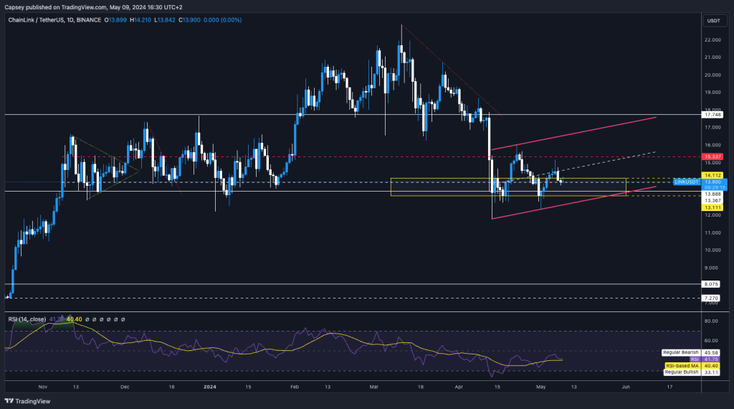The width and height of the screenshot is (734, 409).
Task: Click the Feb label on time axis
Action: 295,387
